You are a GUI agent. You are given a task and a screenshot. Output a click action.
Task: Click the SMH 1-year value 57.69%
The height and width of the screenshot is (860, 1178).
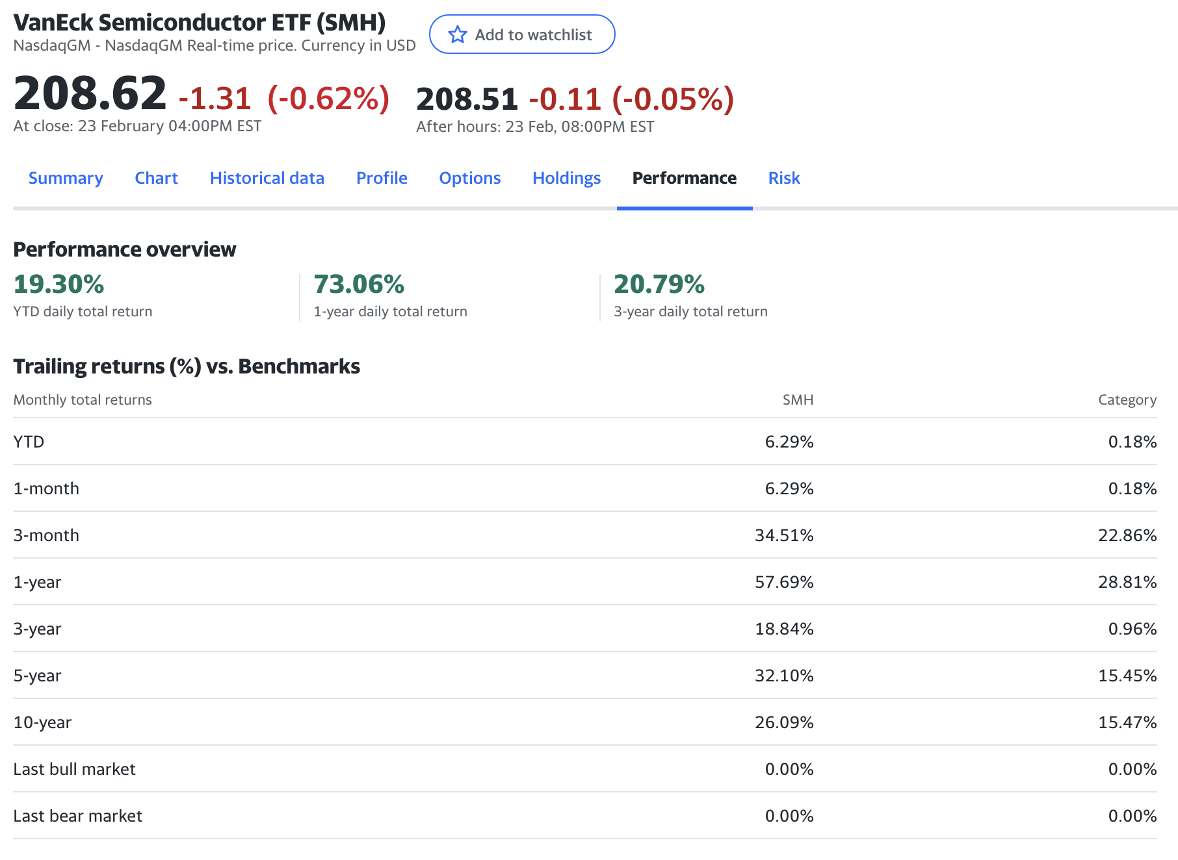click(784, 582)
